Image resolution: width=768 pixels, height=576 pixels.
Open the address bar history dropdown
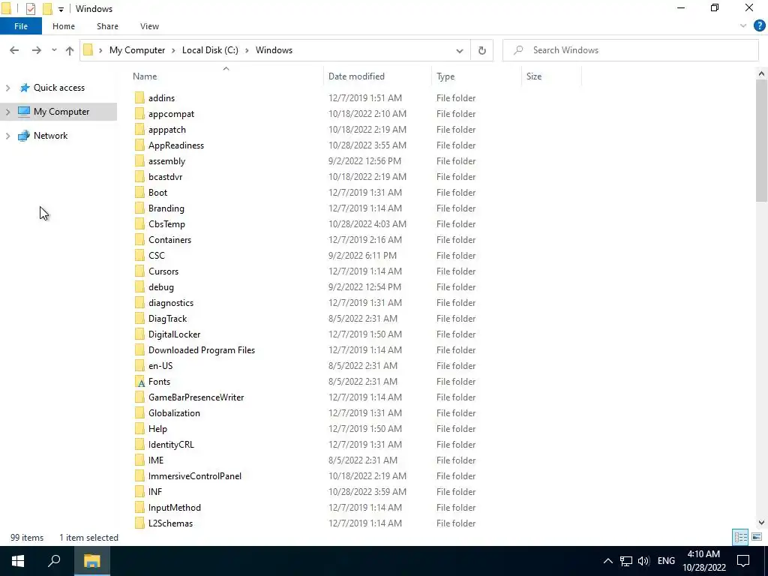click(x=460, y=50)
